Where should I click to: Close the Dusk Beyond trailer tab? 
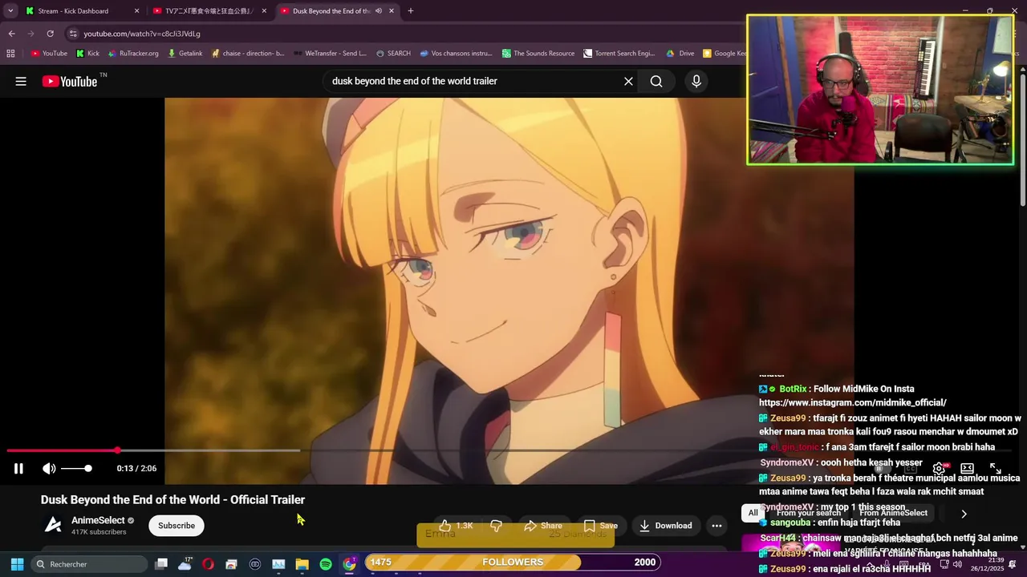click(392, 11)
